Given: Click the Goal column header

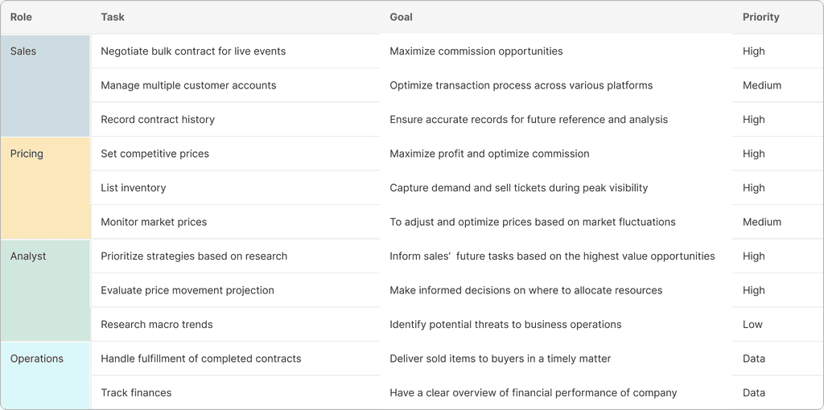Looking at the screenshot, I should point(401,17).
